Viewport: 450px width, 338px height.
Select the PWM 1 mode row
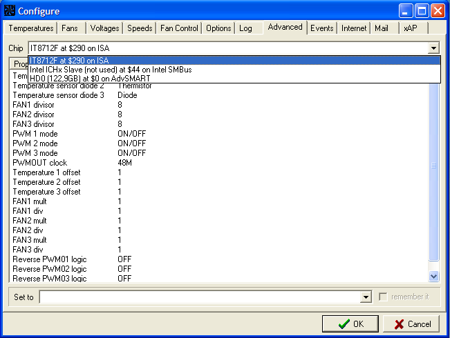point(220,134)
